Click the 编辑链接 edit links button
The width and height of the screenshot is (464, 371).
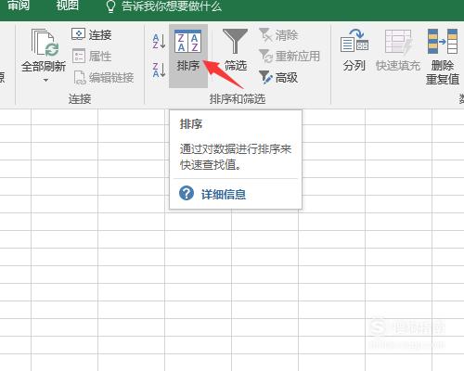click(x=104, y=77)
